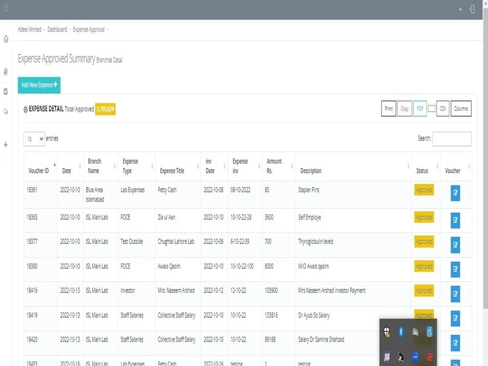The image size is (488, 366).
Task: Click the checklist icon in the left sidebar
Action: pyautogui.click(x=5, y=91)
